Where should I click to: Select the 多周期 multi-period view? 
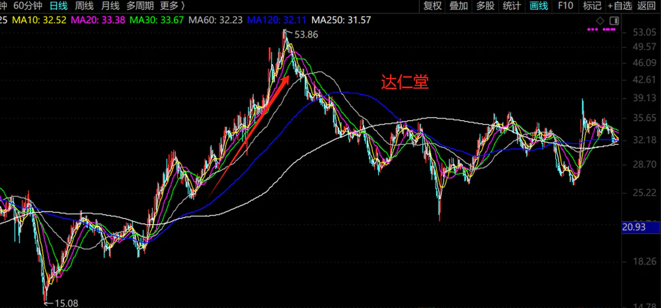pos(140,6)
